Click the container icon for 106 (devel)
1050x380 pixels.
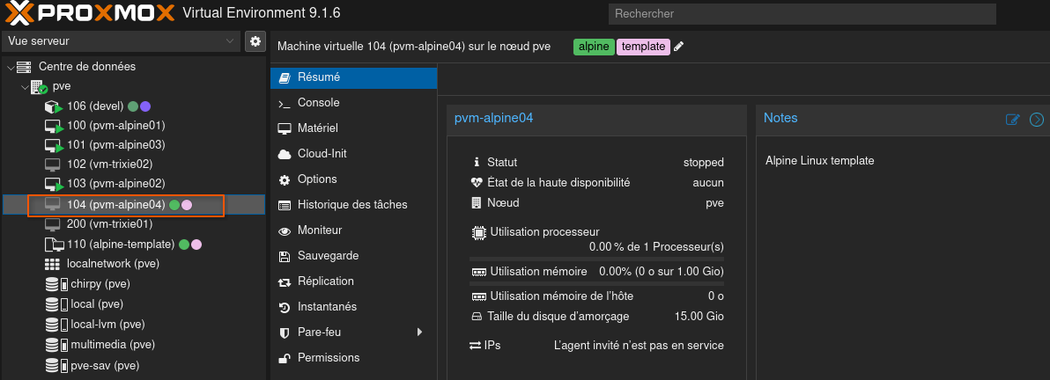(54, 106)
